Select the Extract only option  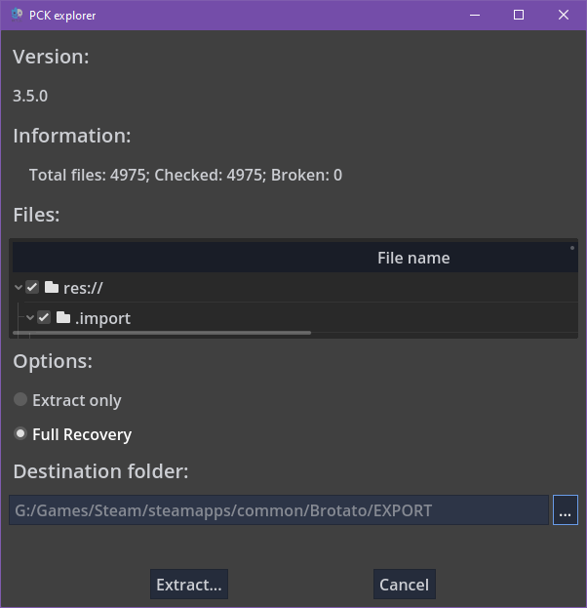click(20, 400)
